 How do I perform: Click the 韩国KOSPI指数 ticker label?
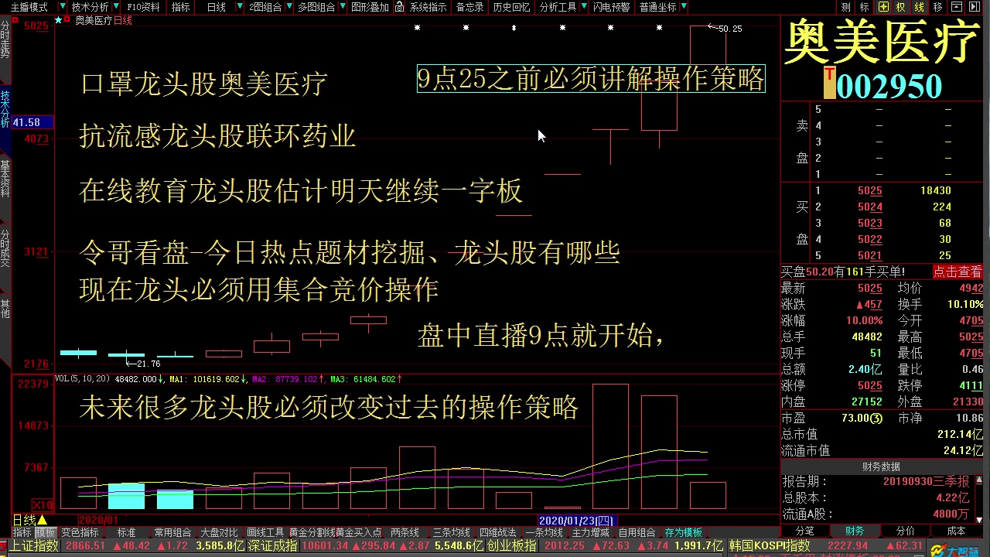(770, 546)
